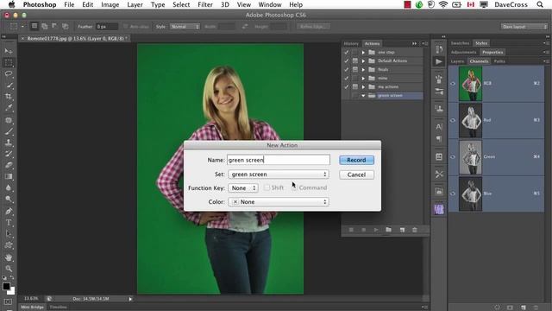Open the Adjustments tab

(x=464, y=52)
